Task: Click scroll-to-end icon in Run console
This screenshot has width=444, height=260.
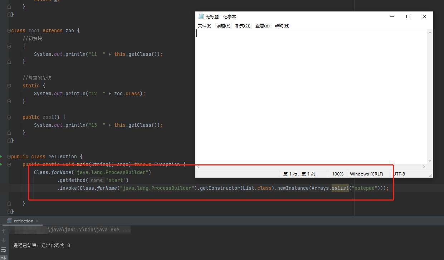Action: 4,257
